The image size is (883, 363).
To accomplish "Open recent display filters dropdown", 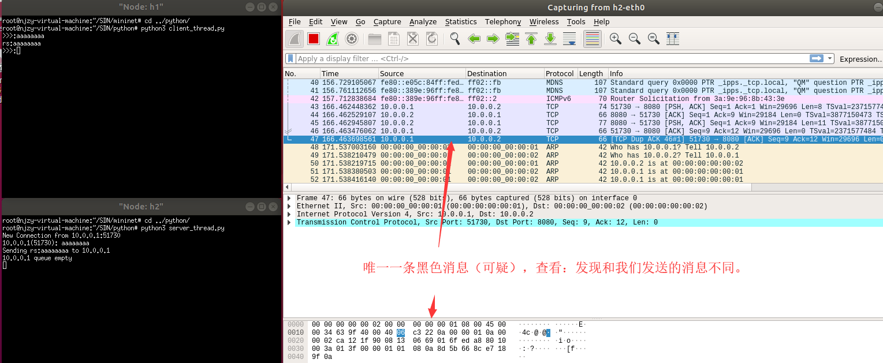I will tap(830, 58).
